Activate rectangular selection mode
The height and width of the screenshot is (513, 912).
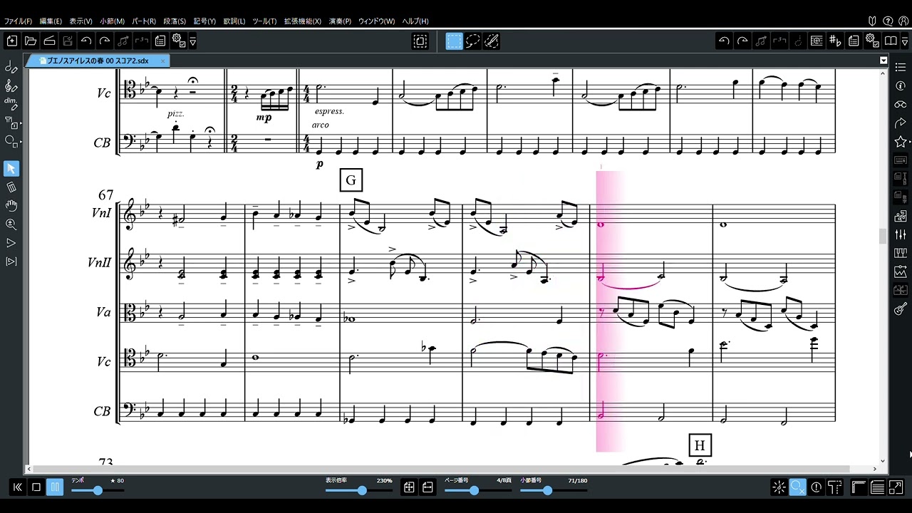[x=455, y=41]
